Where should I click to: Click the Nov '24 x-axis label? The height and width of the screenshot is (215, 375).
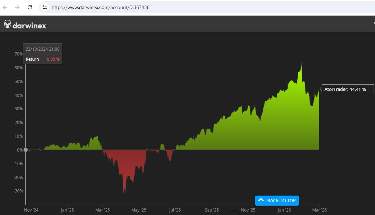click(x=31, y=210)
